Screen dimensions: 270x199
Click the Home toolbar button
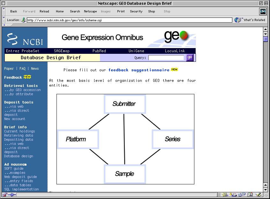pos(60,11)
